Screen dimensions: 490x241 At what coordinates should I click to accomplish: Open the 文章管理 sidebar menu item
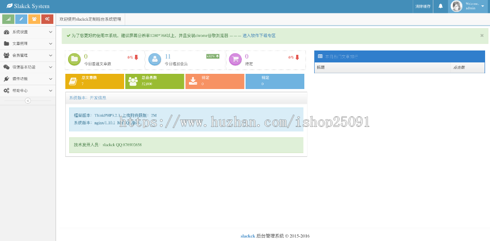click(28, 44)
